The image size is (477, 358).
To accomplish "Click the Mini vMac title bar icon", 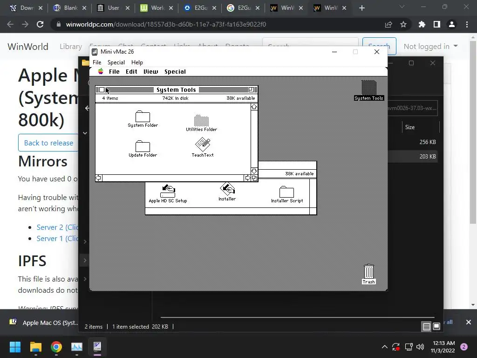I will [95, 52].
